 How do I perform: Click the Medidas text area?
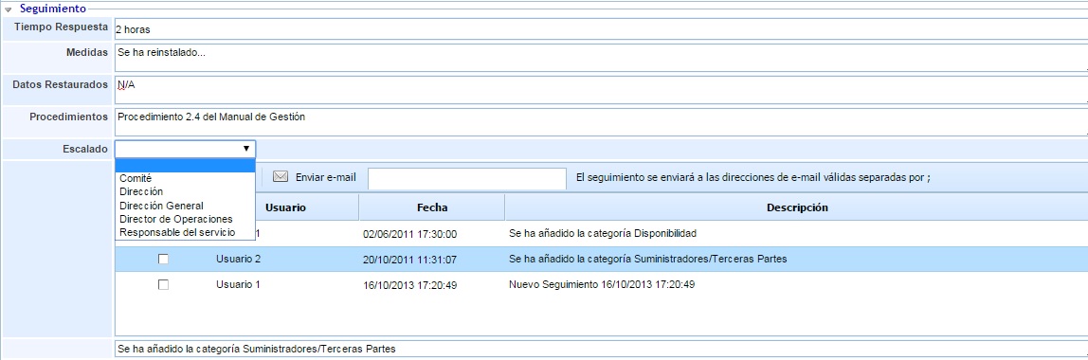tap(601, 58)
